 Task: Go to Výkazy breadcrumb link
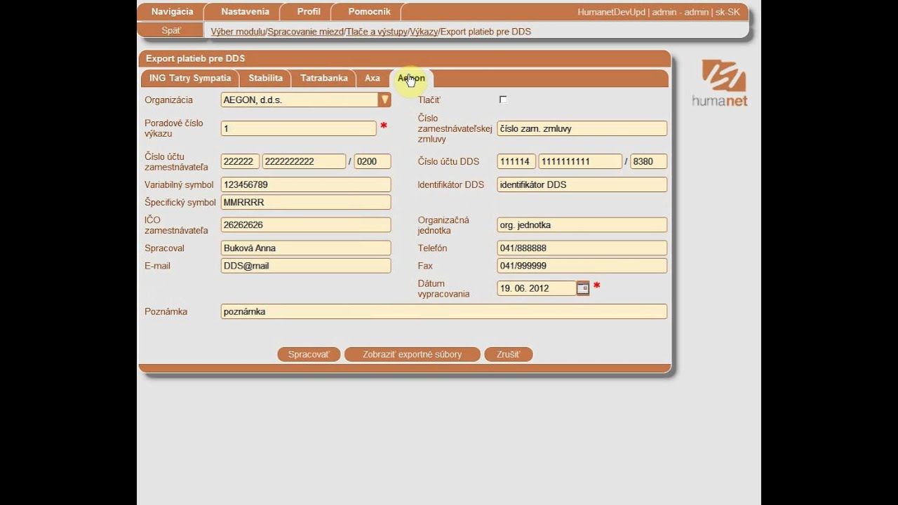424,32
